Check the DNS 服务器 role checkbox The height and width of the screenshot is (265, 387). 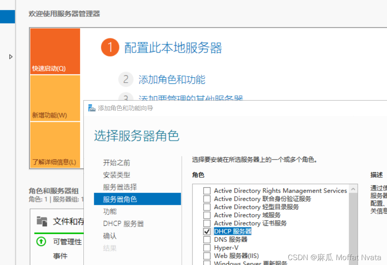207,240
